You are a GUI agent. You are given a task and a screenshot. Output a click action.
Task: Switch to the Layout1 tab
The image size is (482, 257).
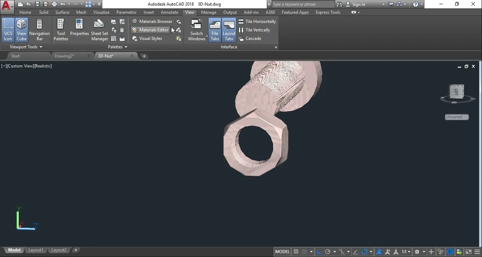36,250
